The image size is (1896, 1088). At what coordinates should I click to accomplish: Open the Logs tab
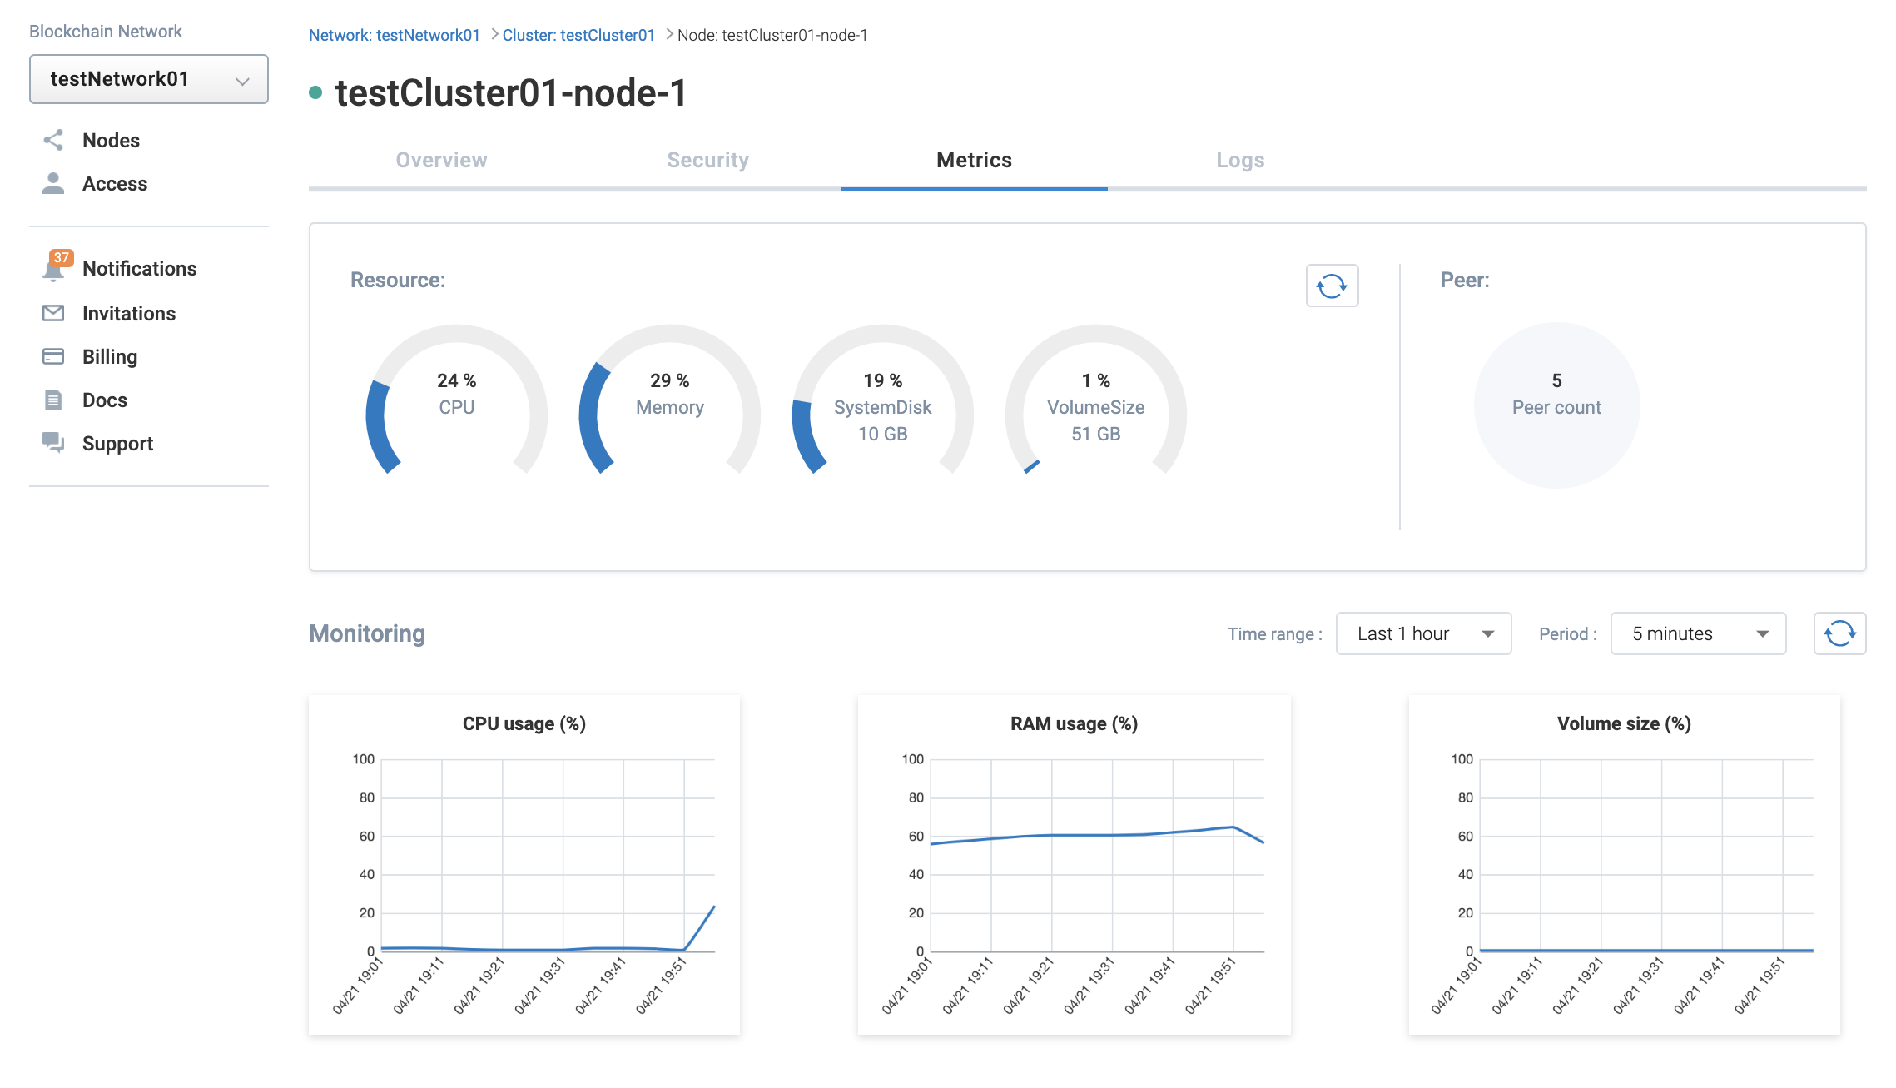tap(1240, 160)
